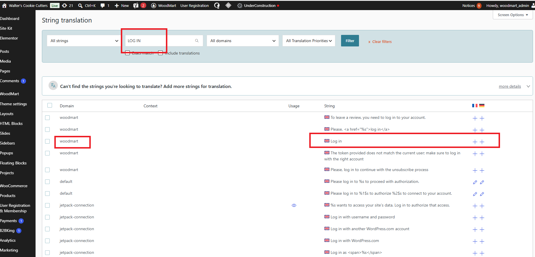This screenshot has height=257, width=535.
Task: Select the checkbox of the "Log in" string row
Action: click(47, 141)
